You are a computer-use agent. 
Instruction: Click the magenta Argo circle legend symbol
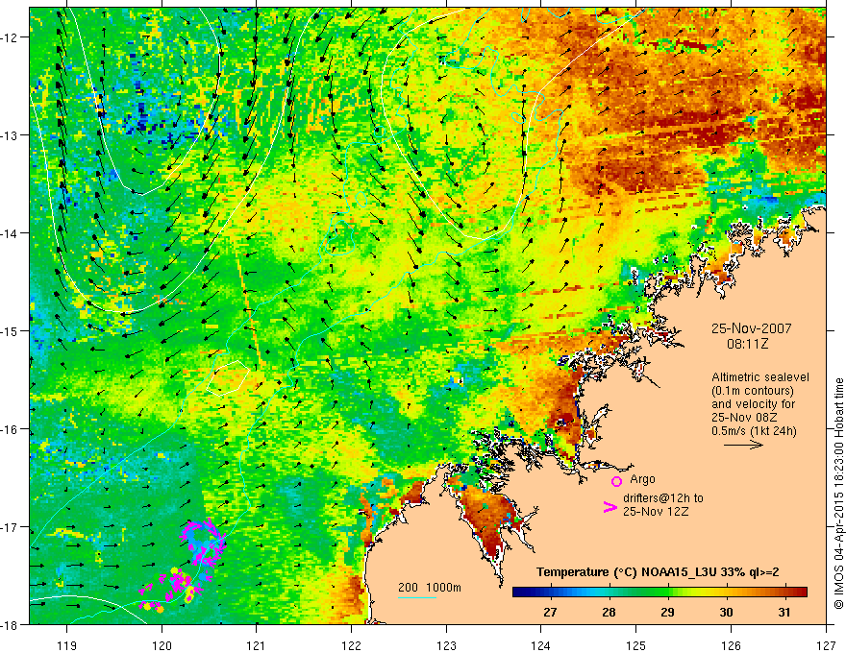616,481
